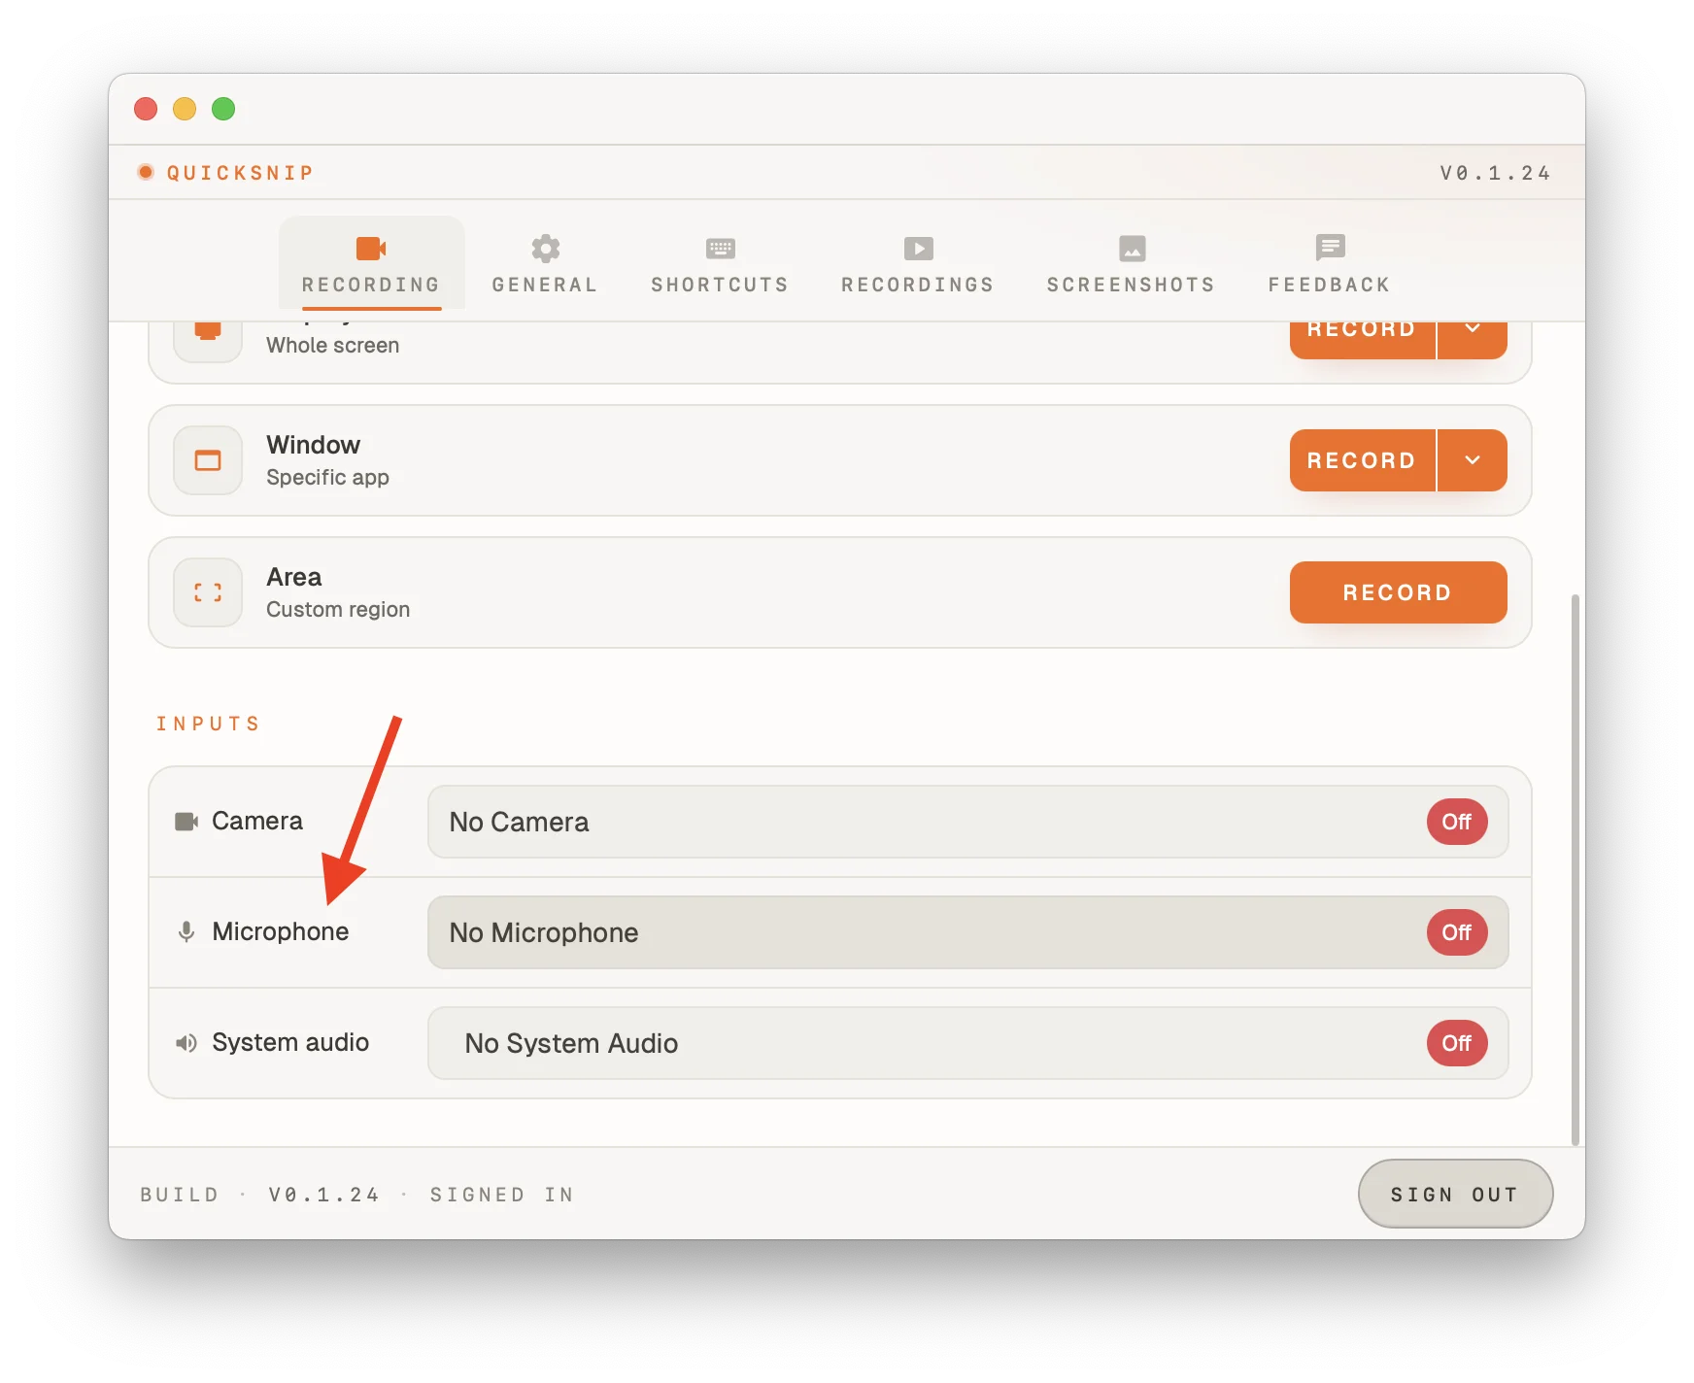Click the Specific app subtitle

pos(327,478)
